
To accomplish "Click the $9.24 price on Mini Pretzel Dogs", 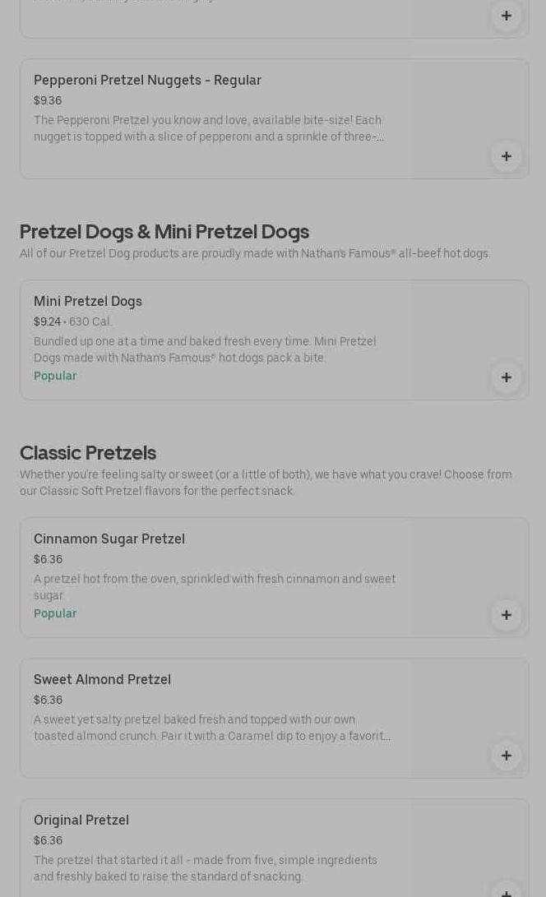I will 47,321.
